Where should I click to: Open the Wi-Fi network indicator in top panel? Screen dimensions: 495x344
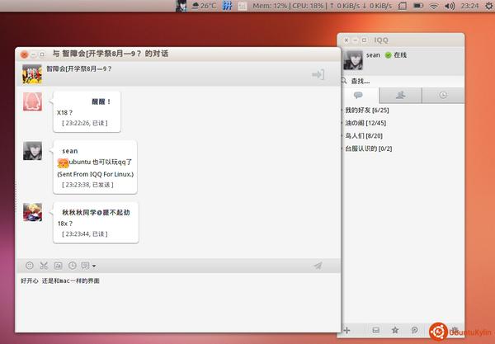(x=434, y=6)
